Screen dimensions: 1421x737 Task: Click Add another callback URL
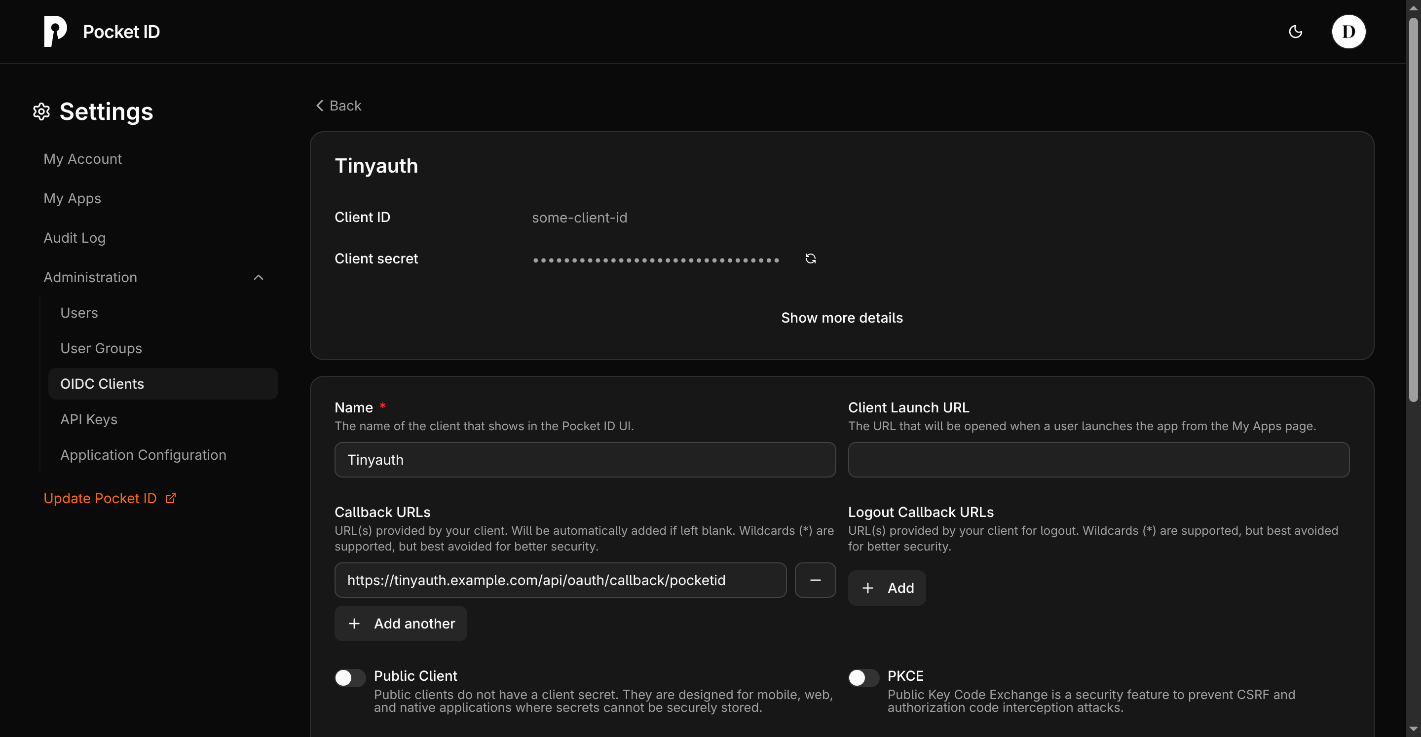click(x=401, y=624)
